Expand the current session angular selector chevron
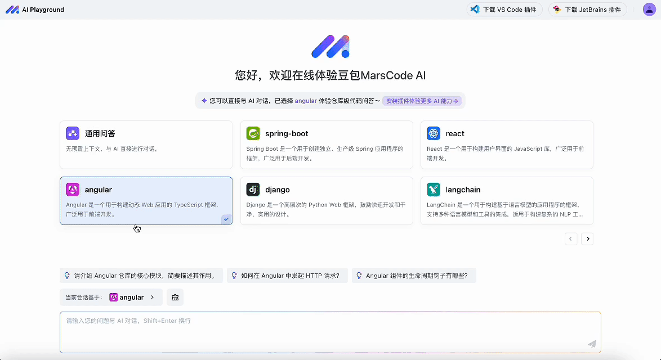 (152, 297)
